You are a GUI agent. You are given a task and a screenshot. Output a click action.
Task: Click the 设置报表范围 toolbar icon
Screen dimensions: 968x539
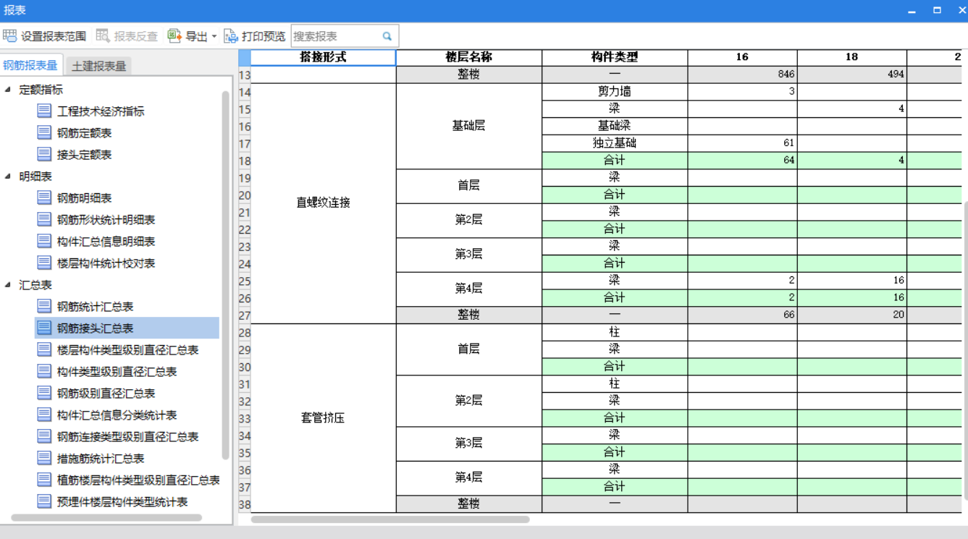[10, 36]
